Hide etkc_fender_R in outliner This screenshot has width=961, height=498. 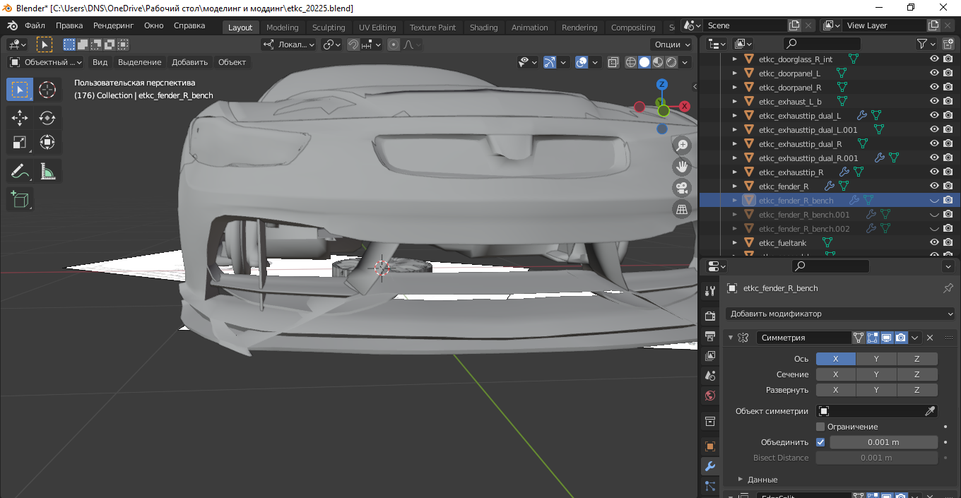pyautogui.click(x=934, y=186)
